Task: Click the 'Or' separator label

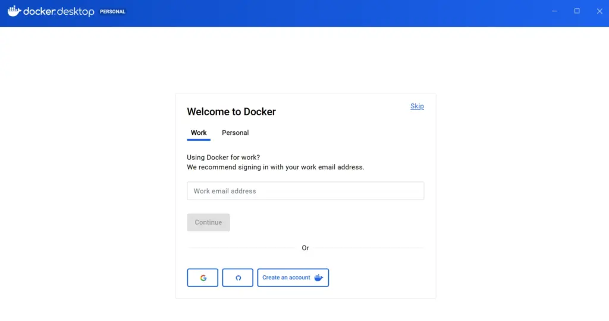Action: click(305, 248)
